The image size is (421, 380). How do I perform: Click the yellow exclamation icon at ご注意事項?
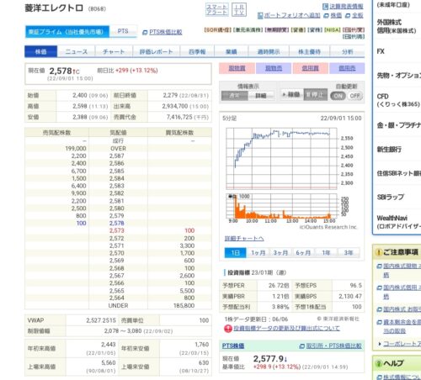coord(379,252)
